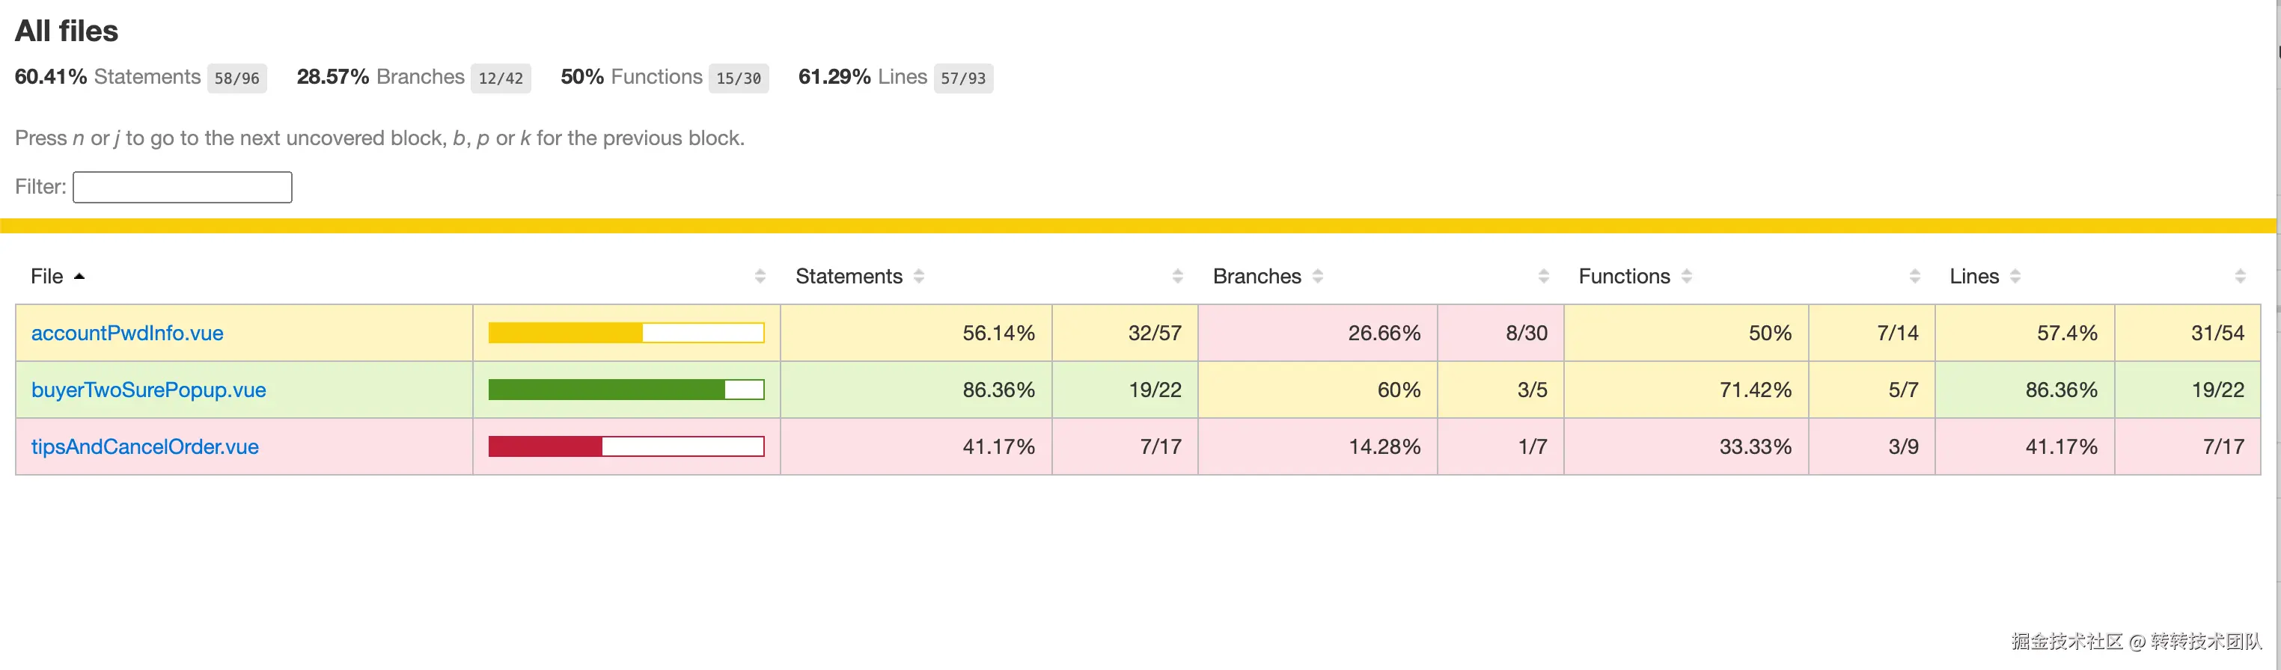Sort table by File column ascending arrow
The width and height of the screenshot is (2281, 670).
pyautogui.click(x=79, y=277)
